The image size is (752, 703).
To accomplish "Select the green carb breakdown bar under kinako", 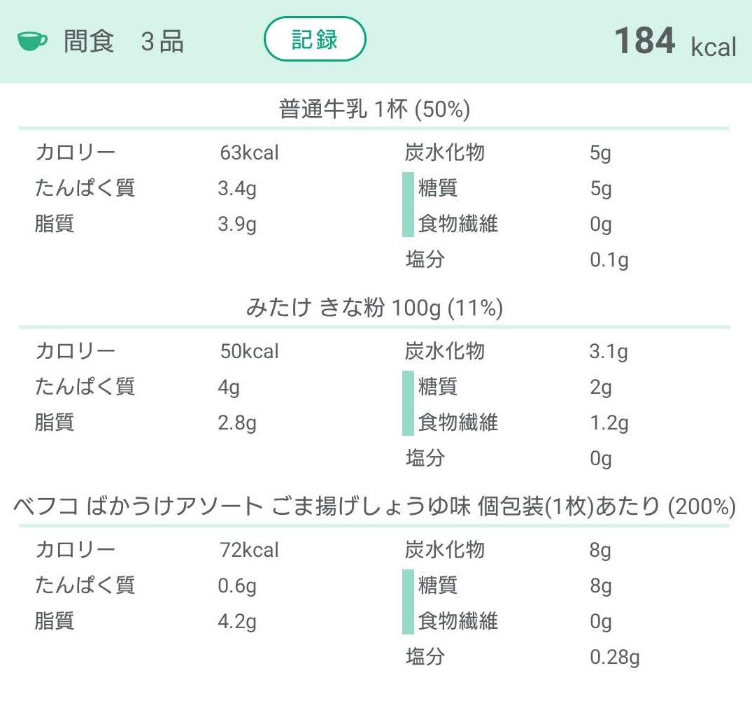I will pyautogui.click(x=408, y=404).
